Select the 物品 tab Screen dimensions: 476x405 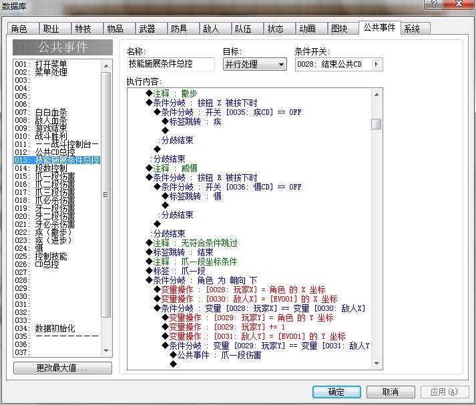click(x=120, y=29)
